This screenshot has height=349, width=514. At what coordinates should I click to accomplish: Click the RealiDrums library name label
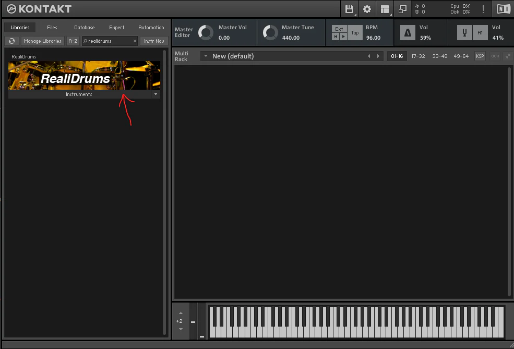pyautogui.click(x=24, y=57)
